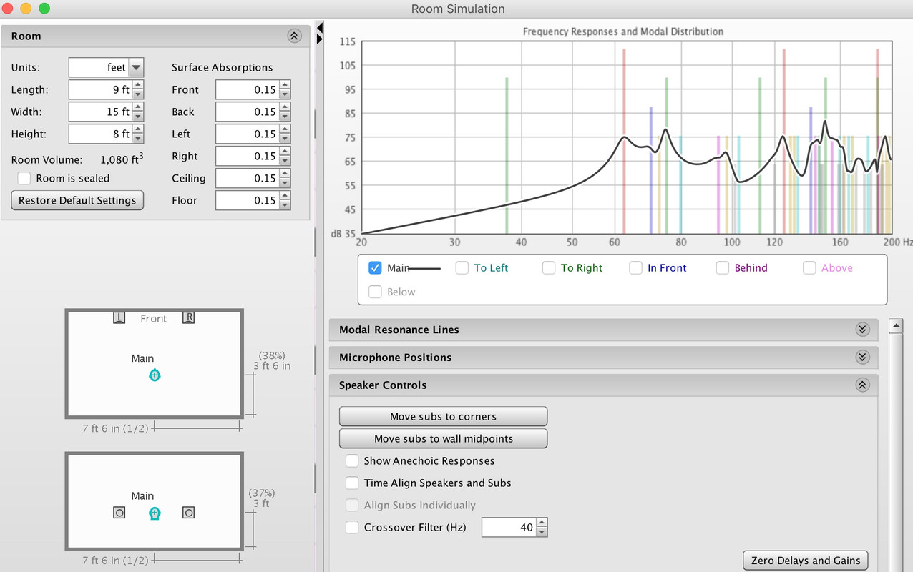
Task: Click the chart title Frequency Responses and Modal Distribution
Action: click(623, 31)
